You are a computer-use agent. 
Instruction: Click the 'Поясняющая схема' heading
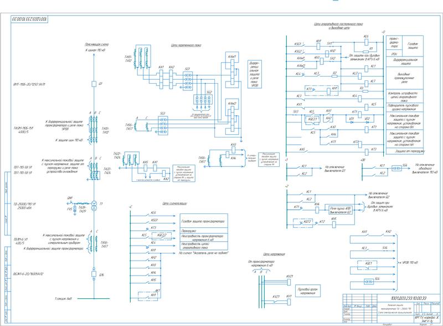(x=96, y=44)
